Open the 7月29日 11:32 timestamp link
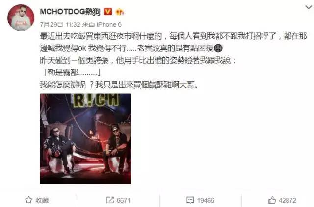314x207 pixels. pos(60,24)
